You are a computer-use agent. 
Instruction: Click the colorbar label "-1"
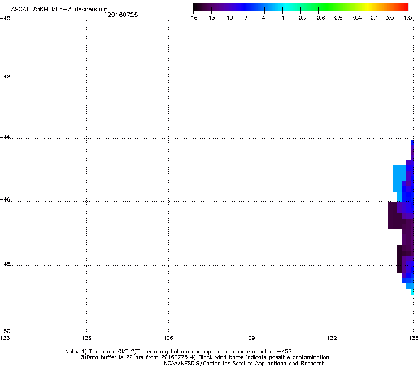(x=280, y=18)
